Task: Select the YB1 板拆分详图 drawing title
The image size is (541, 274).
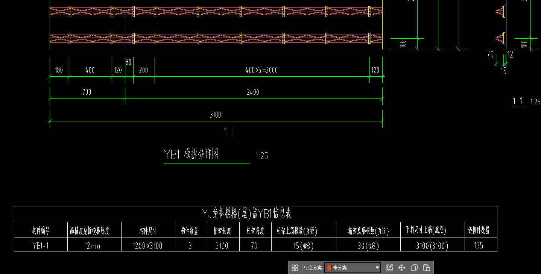Action: point(191,154)
